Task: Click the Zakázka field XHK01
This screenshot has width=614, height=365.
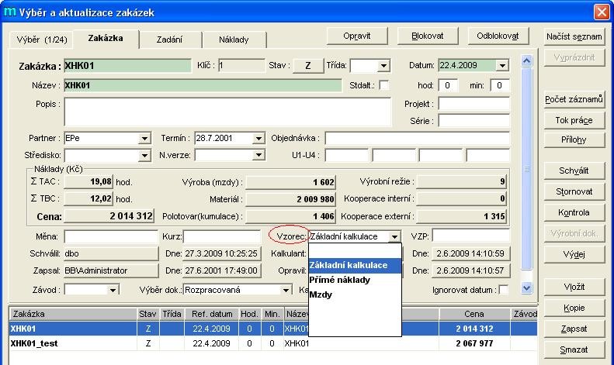Action: click(127, 66)
